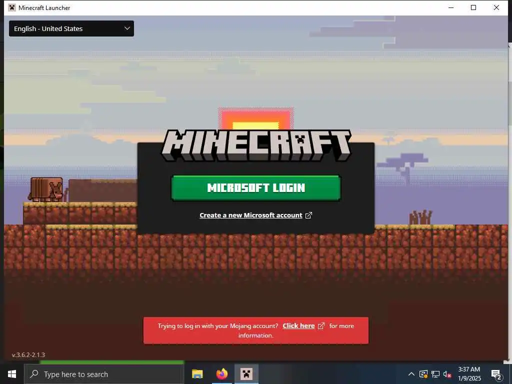Click external link icon next to Click here

click(x=321, y=326)
